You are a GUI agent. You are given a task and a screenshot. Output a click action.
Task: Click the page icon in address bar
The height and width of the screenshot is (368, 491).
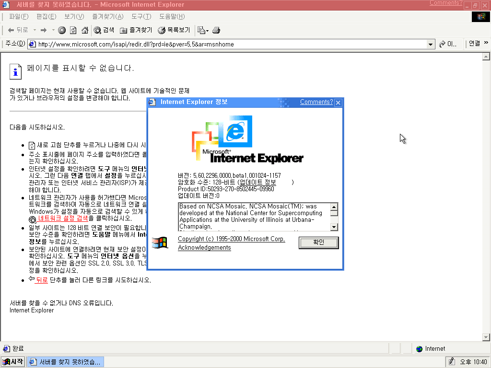coord(32,44)
